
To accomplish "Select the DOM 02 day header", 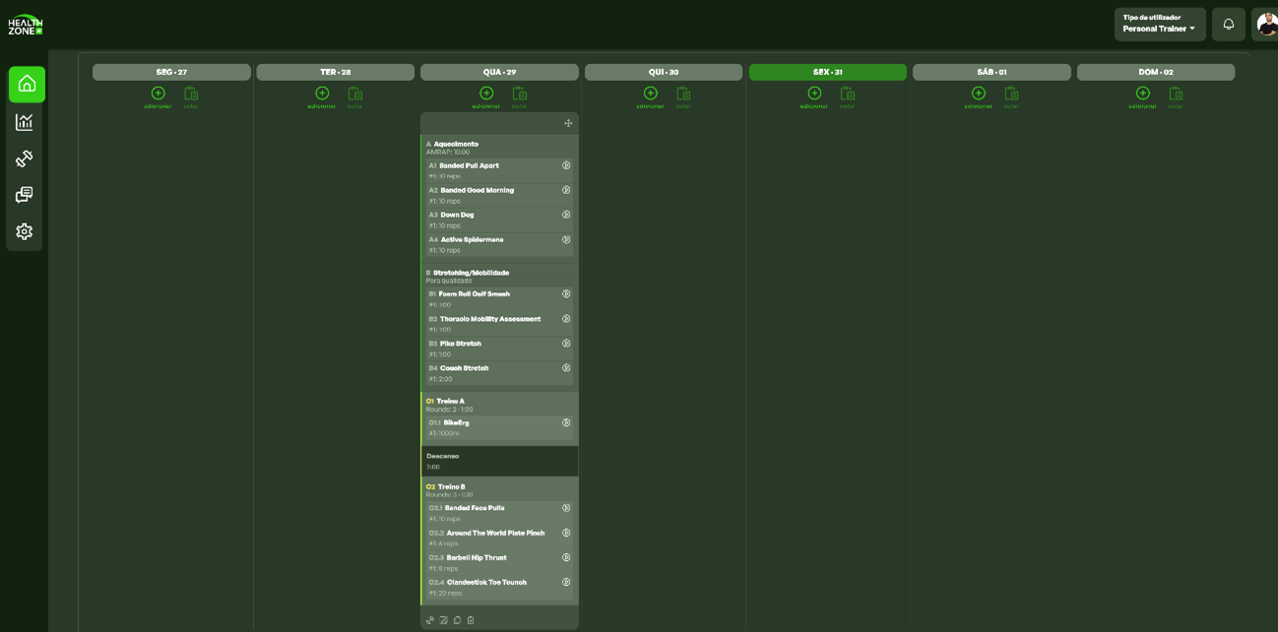I will 1156,72.
